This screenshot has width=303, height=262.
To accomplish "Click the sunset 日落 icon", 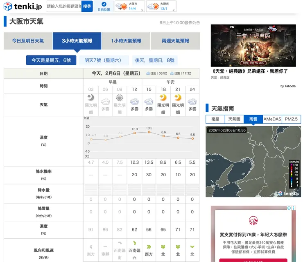I will click(172, 73).
